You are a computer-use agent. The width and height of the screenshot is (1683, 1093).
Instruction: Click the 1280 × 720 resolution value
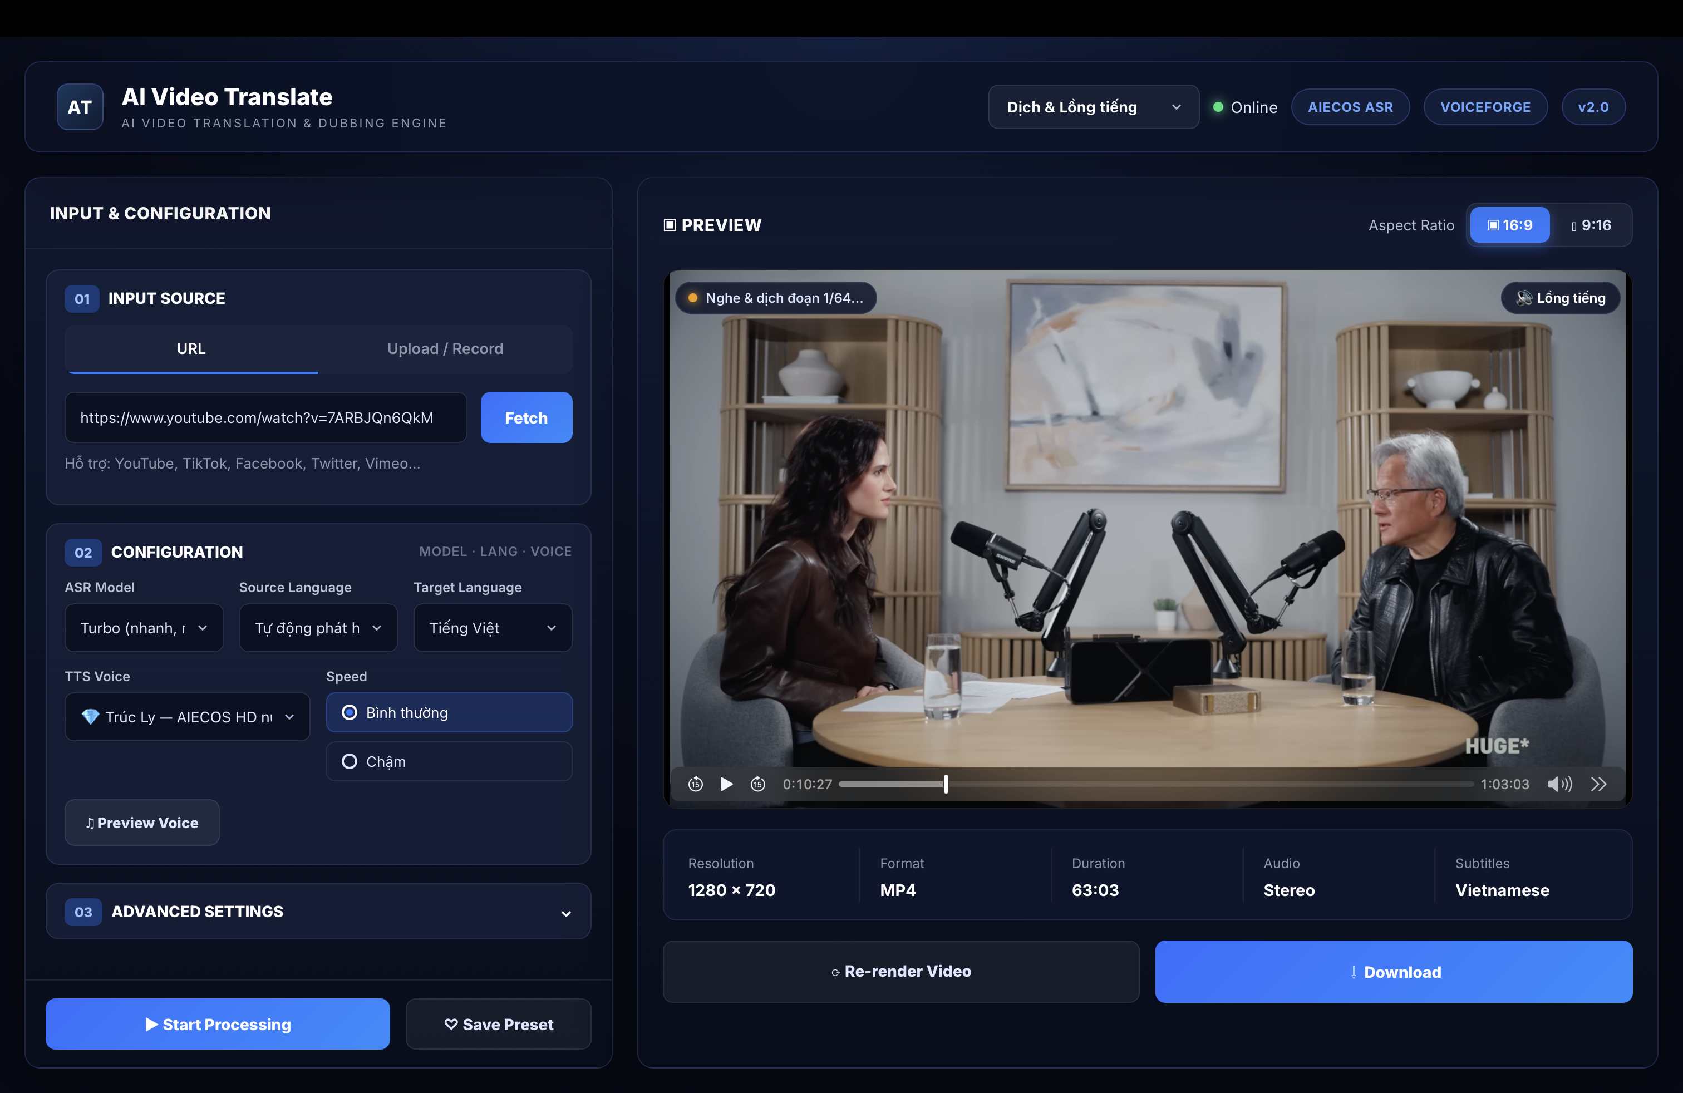click(x=731, y=890)
